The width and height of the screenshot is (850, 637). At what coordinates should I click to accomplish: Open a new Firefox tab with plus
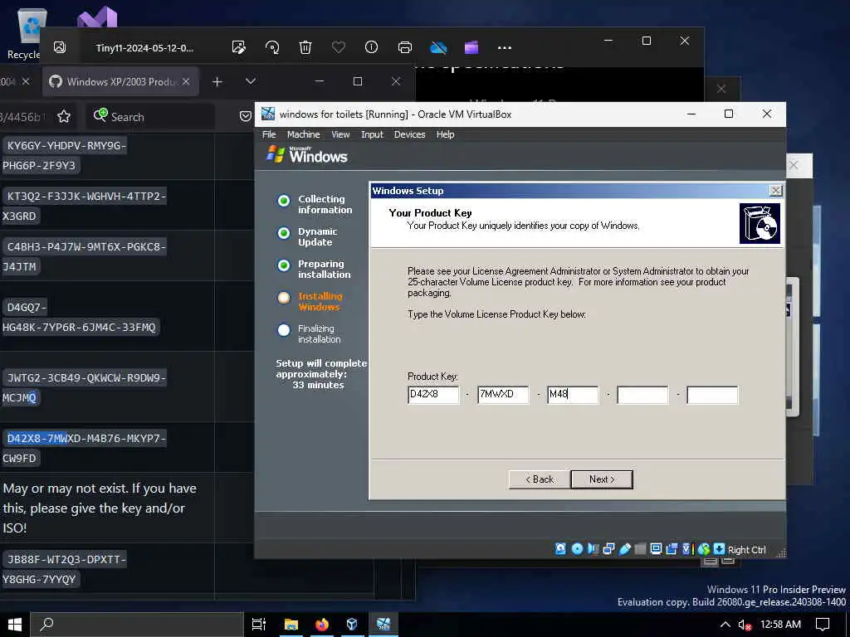click(x=217, y=82)
